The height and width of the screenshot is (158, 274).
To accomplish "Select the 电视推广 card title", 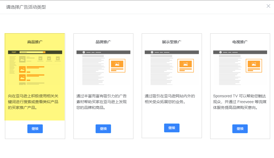I will pos(240,42).
